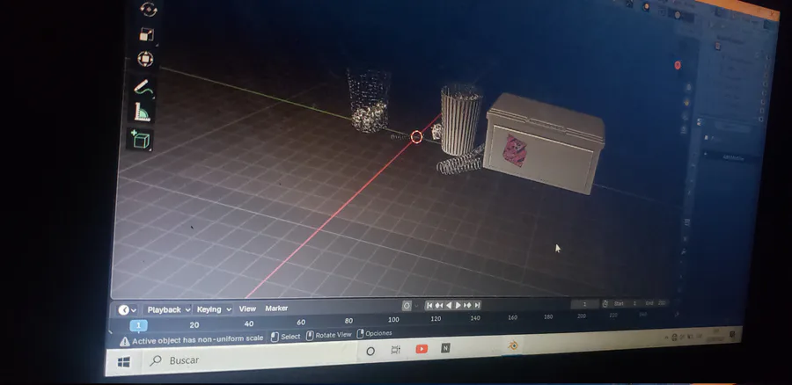This screenshot has width=792, height=385.
Task: Click the non-uniform scale warning message
Action: click(x=192, y=340)
